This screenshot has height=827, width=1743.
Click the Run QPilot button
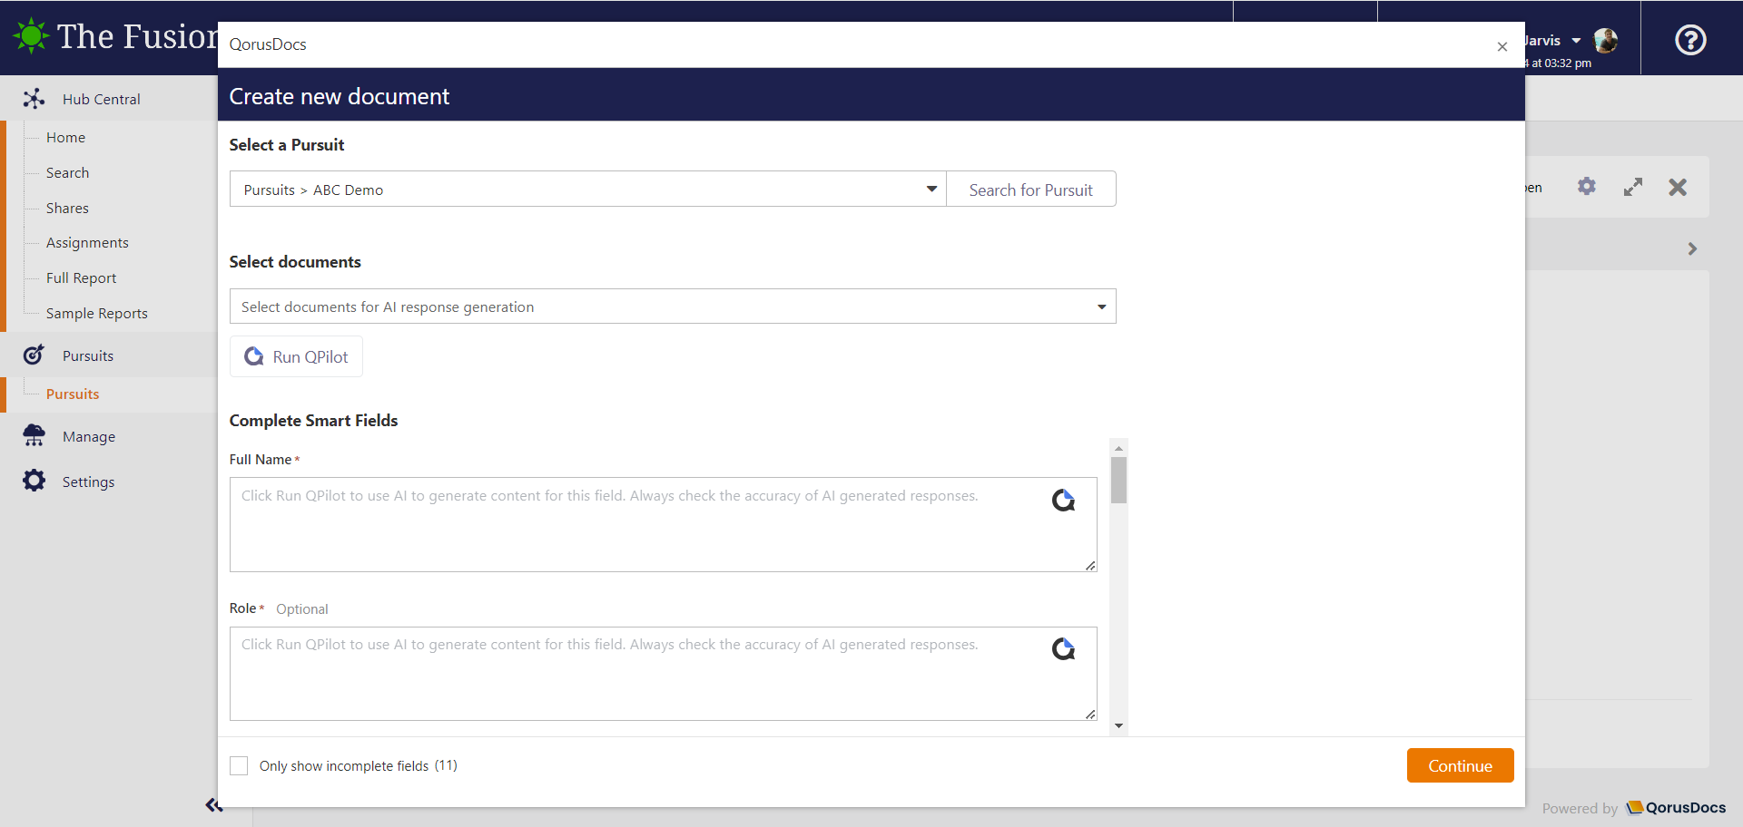[x=296, y=356]
